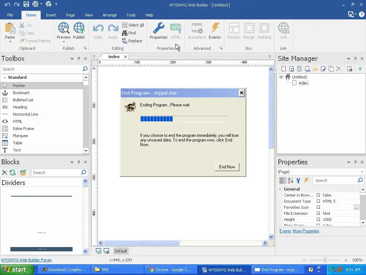
Task: Switch to the Tools ribbon tab
Action: (131, 15)
